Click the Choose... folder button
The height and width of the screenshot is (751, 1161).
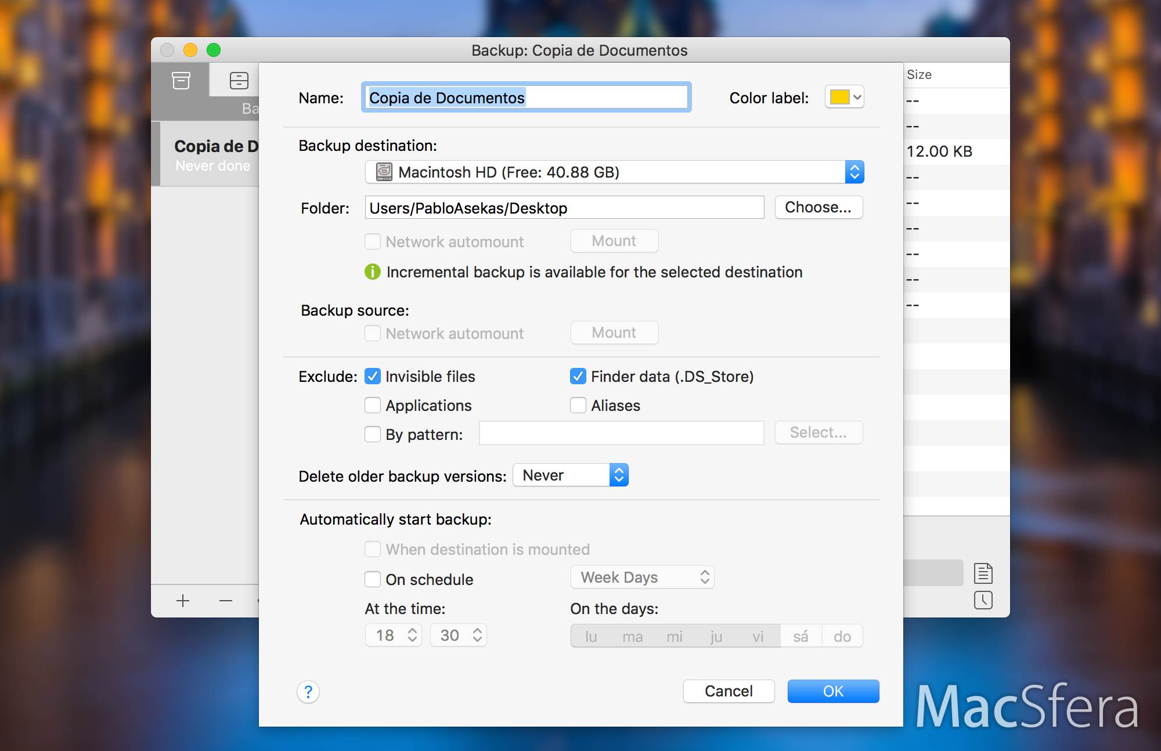click(x=819, y=207)
